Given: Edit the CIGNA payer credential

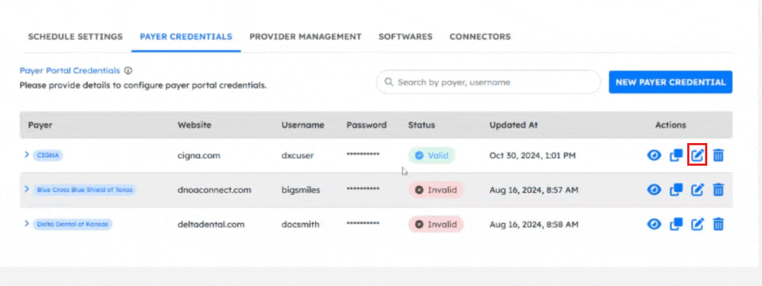Looking at the screenshot, I should [697, 155].
